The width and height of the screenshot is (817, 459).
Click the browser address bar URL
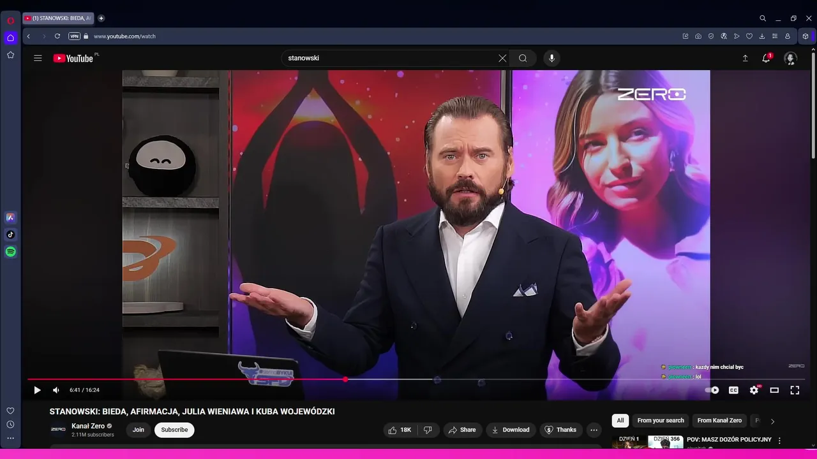click(125, 36)
